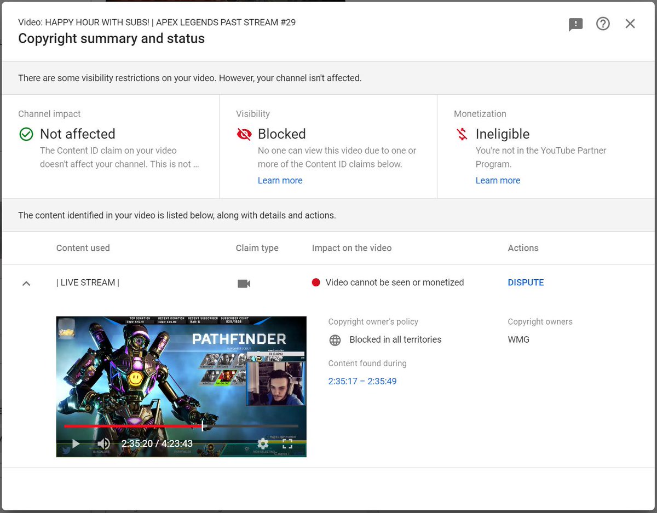657x513 pixels.
Task: Seek on the red video progress bar
Action: pyautogui.click(x=181, y=426)
